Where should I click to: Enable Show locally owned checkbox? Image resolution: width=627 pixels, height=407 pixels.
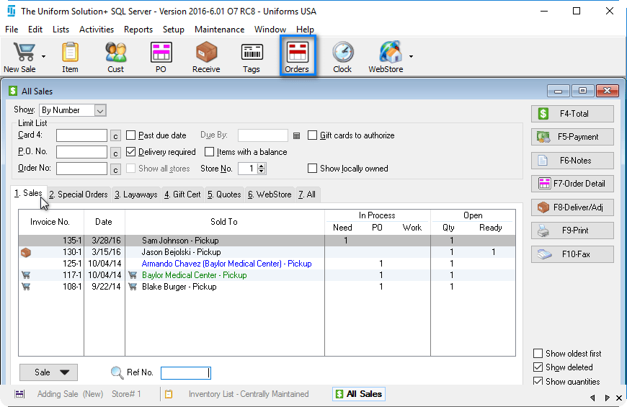(312, 169)
